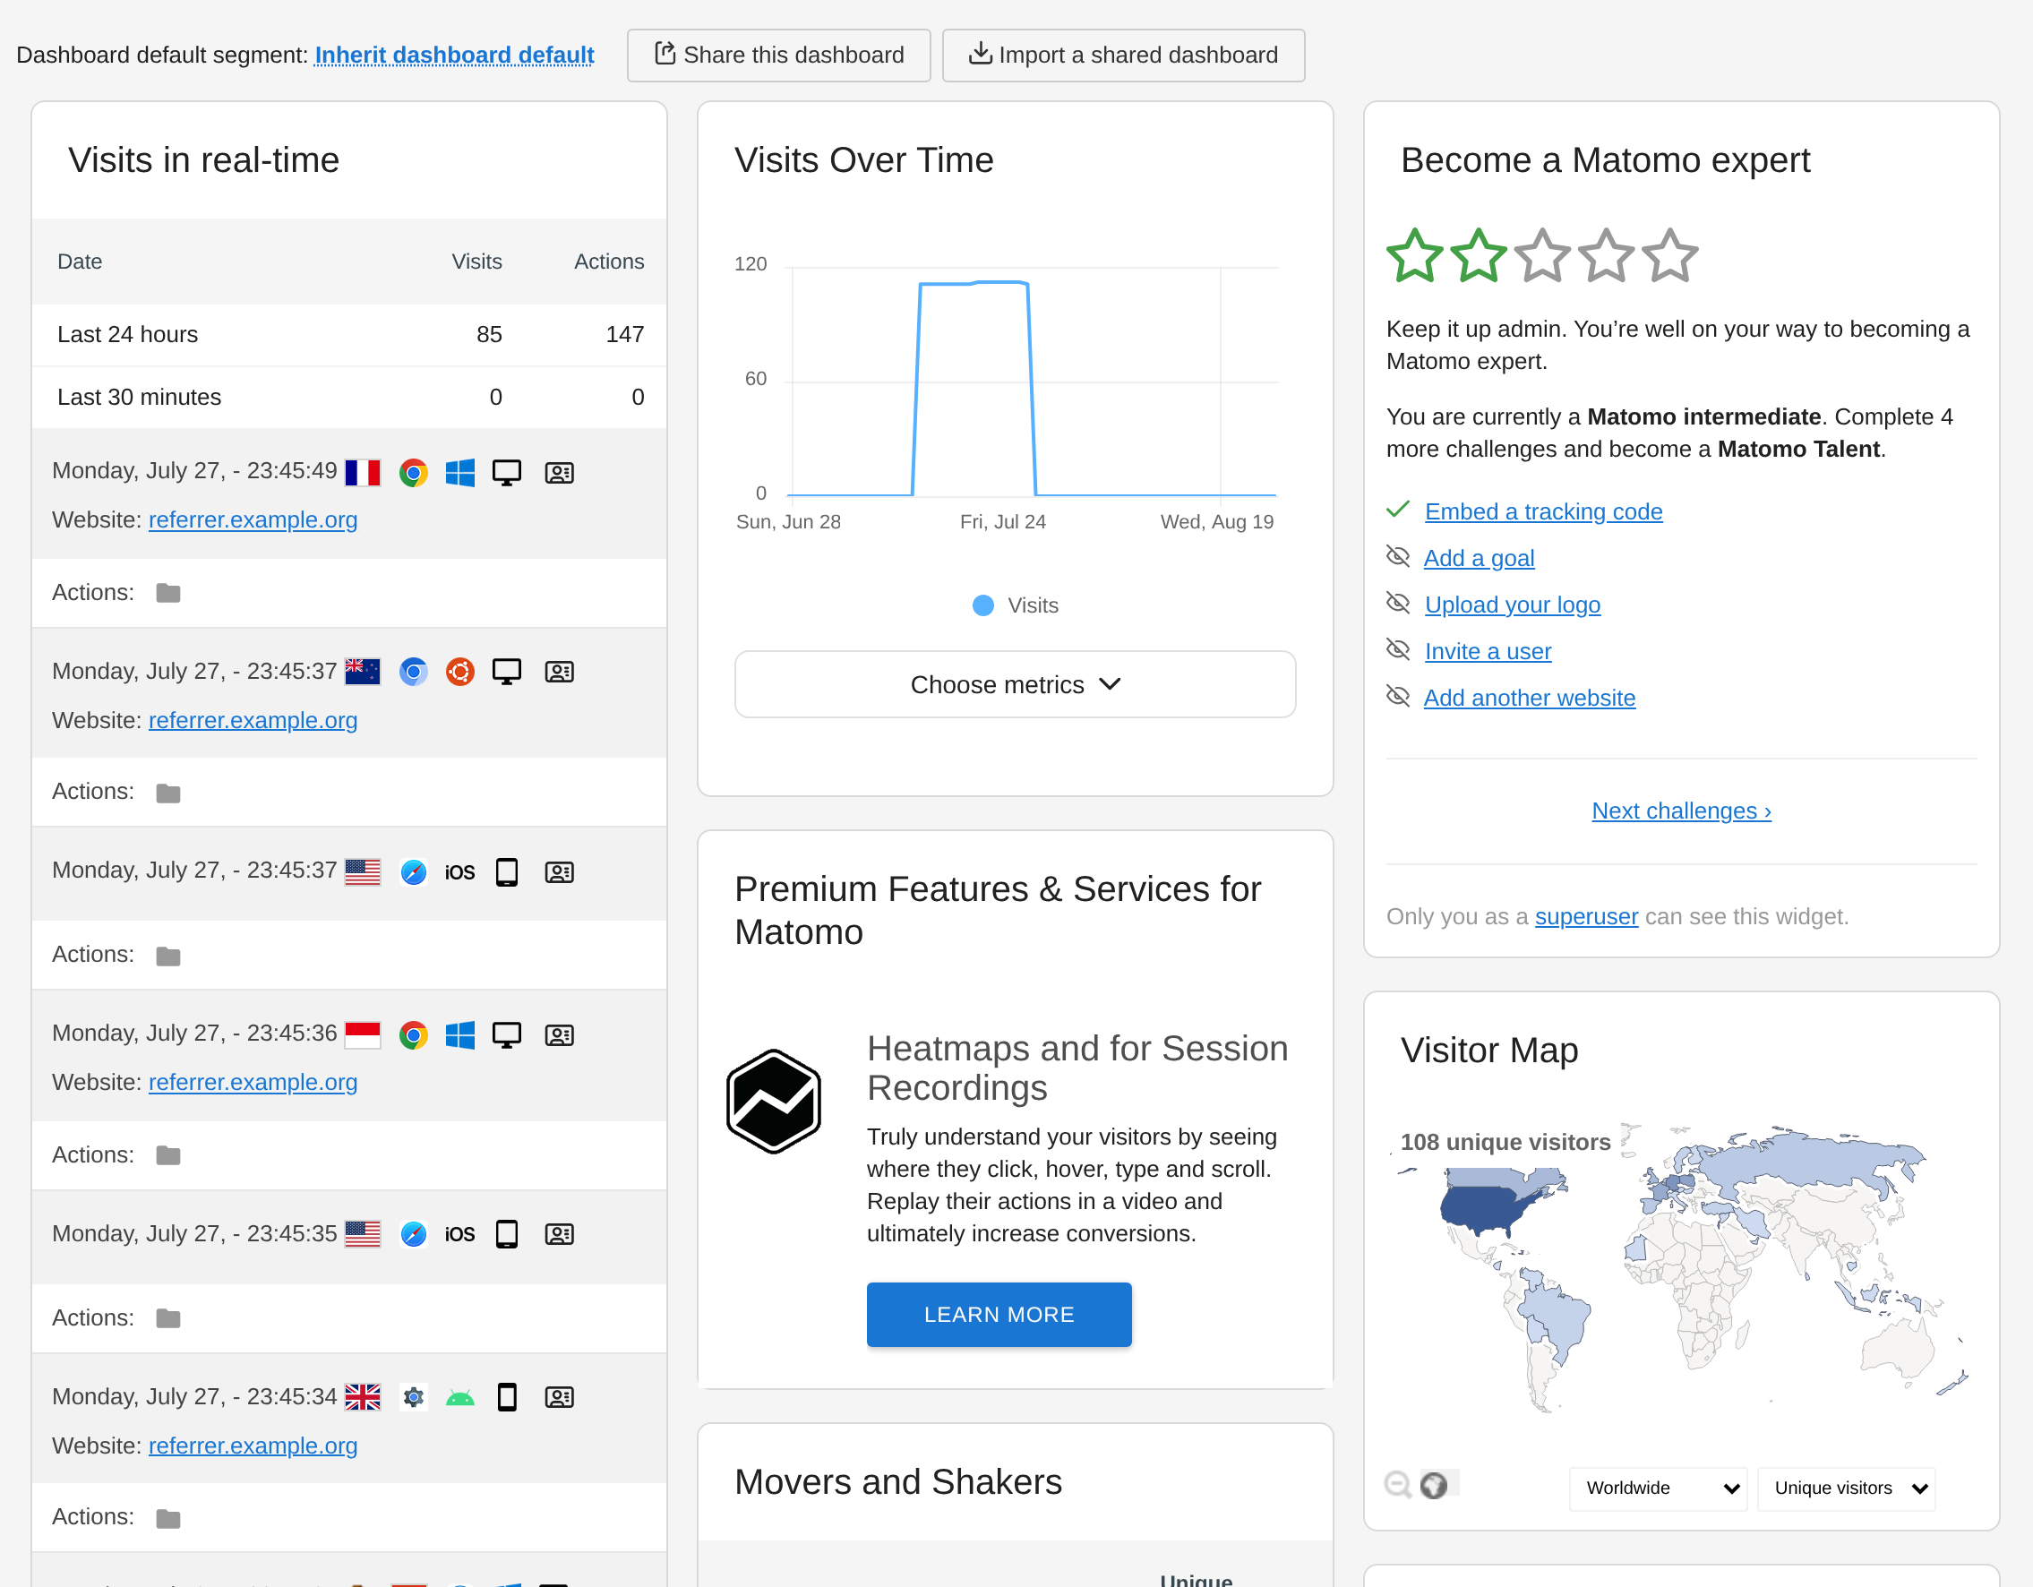Open the Inherit dashboard default segment selector
The image size is (2033, 1587).
454,55
